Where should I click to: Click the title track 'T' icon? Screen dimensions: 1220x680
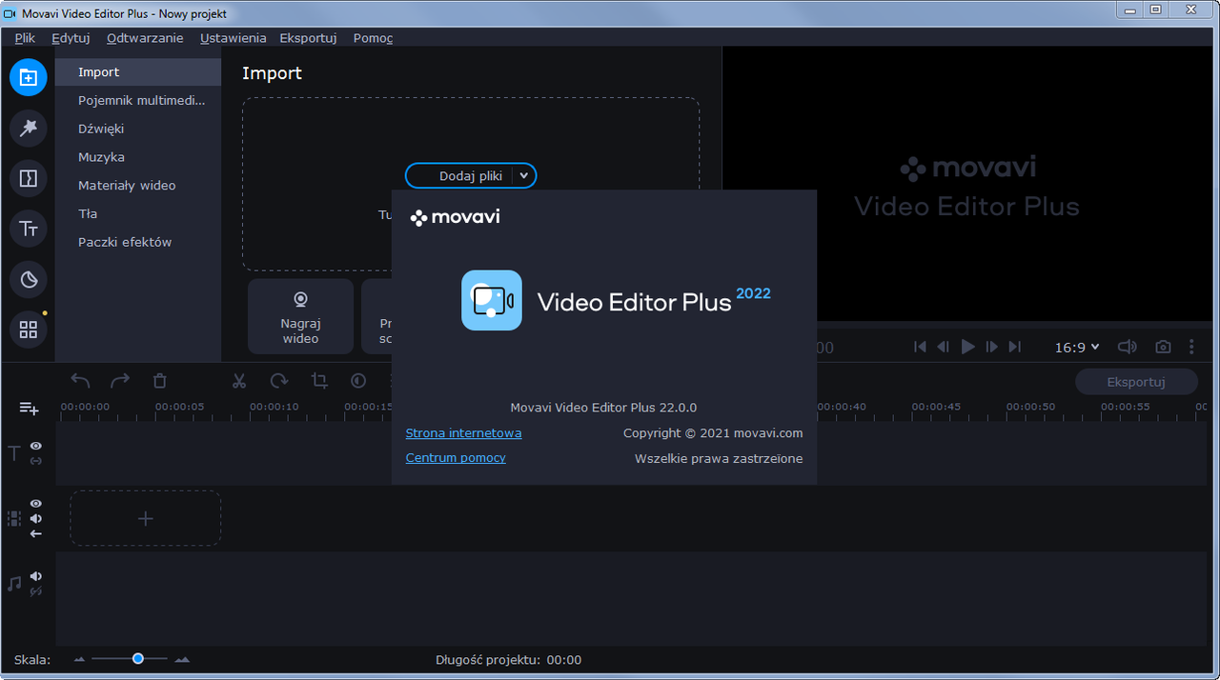pos(13,453)
